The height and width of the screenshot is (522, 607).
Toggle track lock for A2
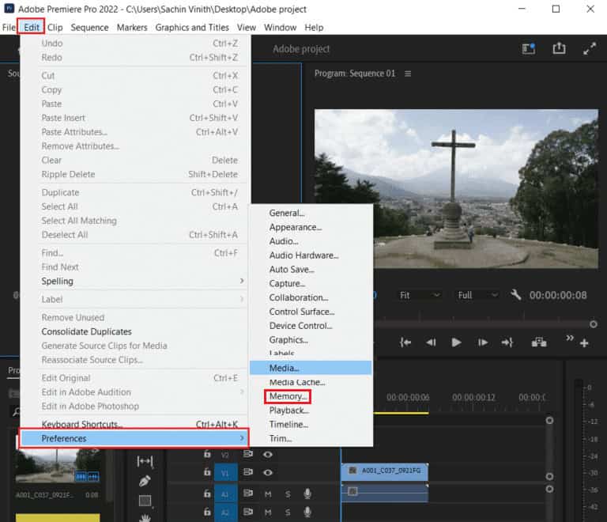[x=207, y=512]
